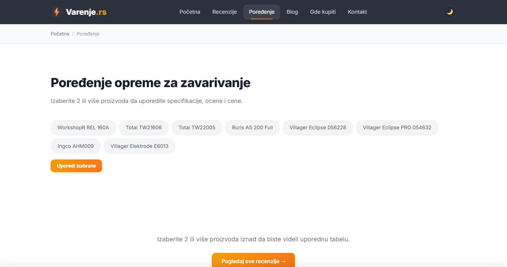Open the Kontakt page
This screenshot has width=507, height=267.
point(357,12)
